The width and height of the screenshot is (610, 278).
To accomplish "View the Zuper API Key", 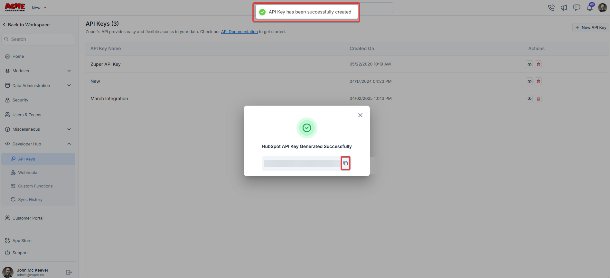I will pos(529,64).
